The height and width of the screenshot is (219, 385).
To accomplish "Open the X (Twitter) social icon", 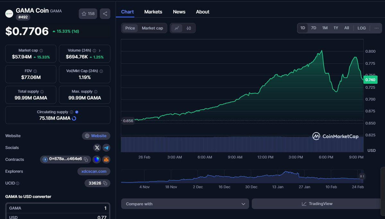I will pos(97,148).
